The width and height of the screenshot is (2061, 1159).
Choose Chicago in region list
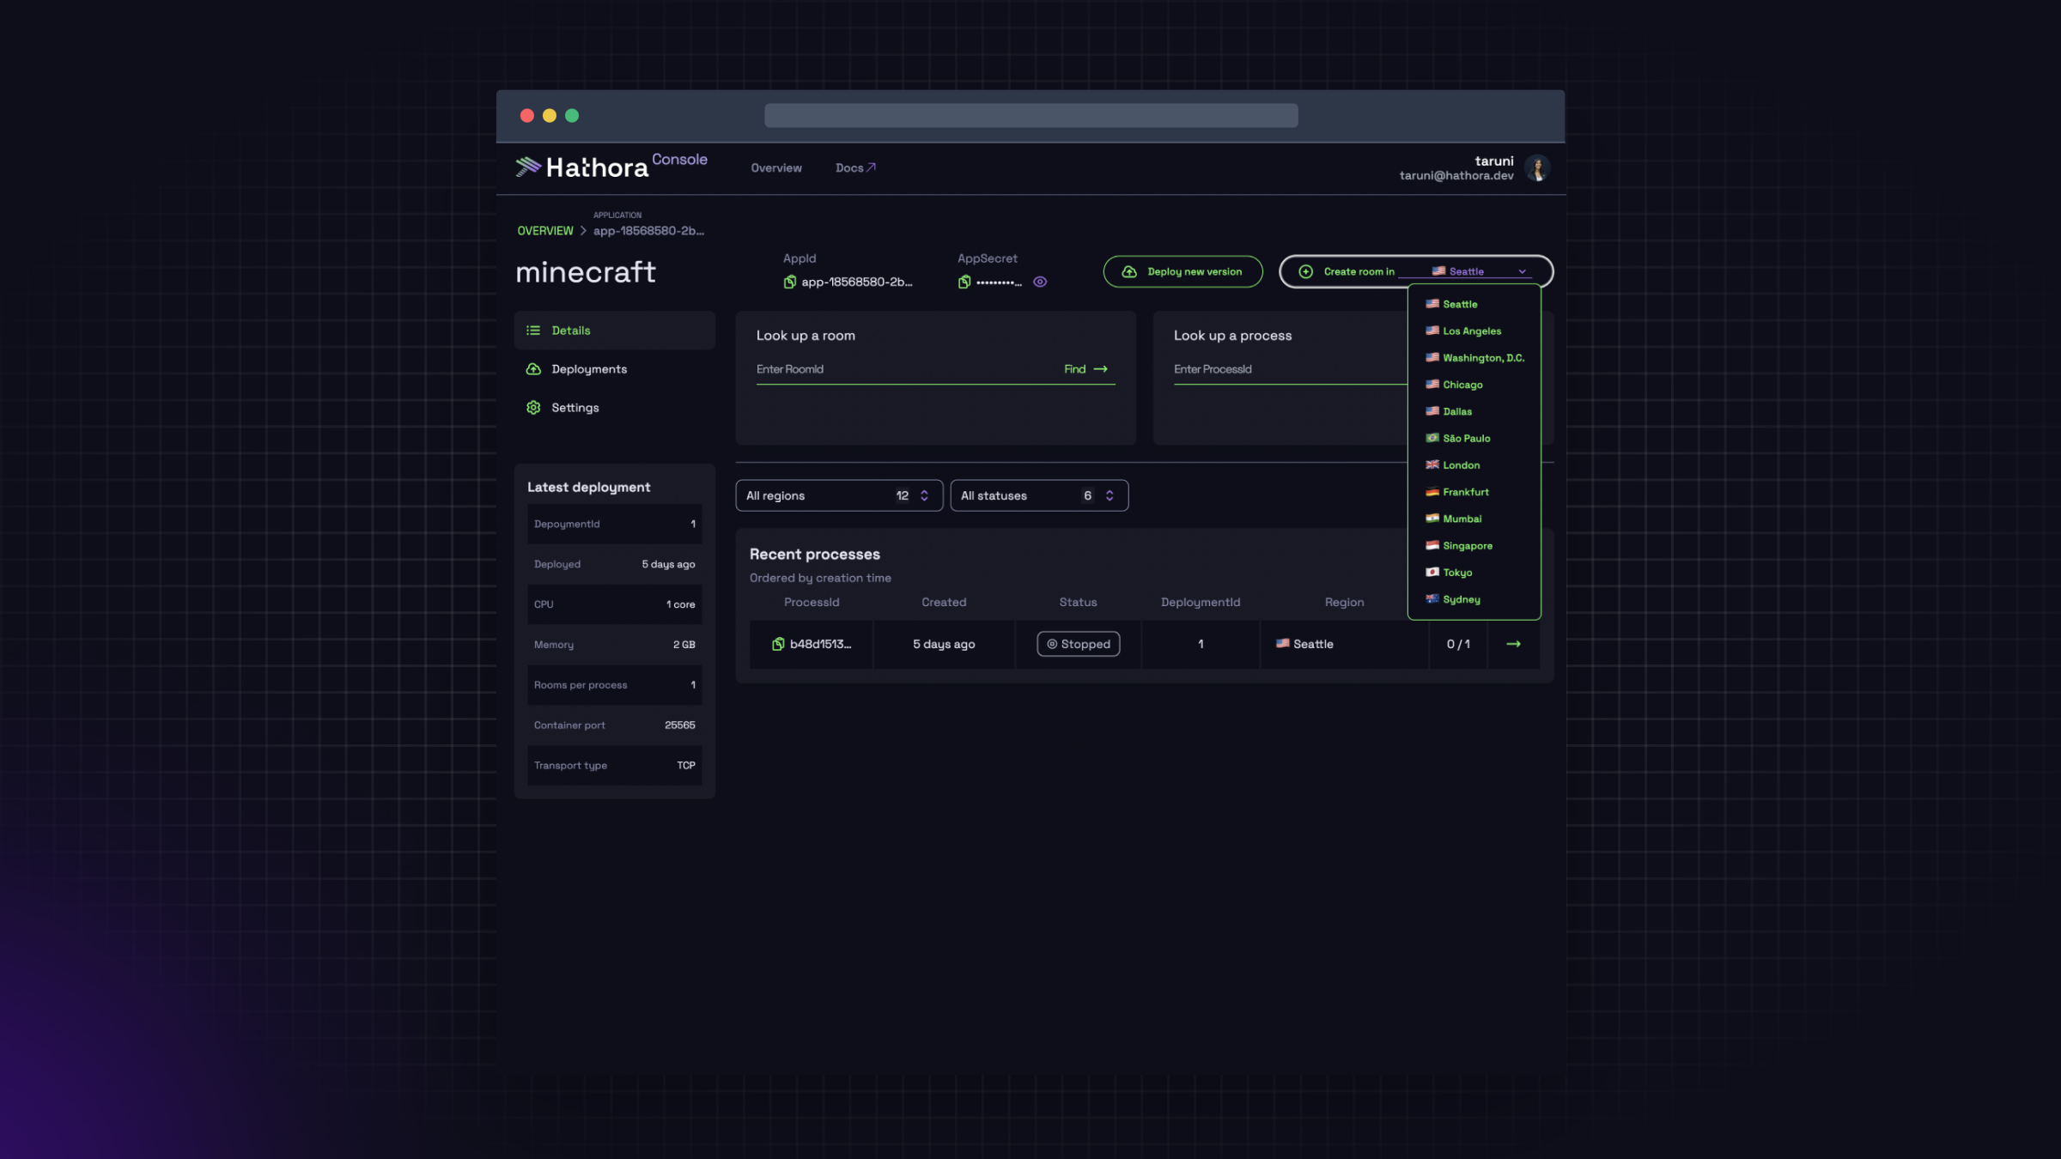click(1474, 385)
